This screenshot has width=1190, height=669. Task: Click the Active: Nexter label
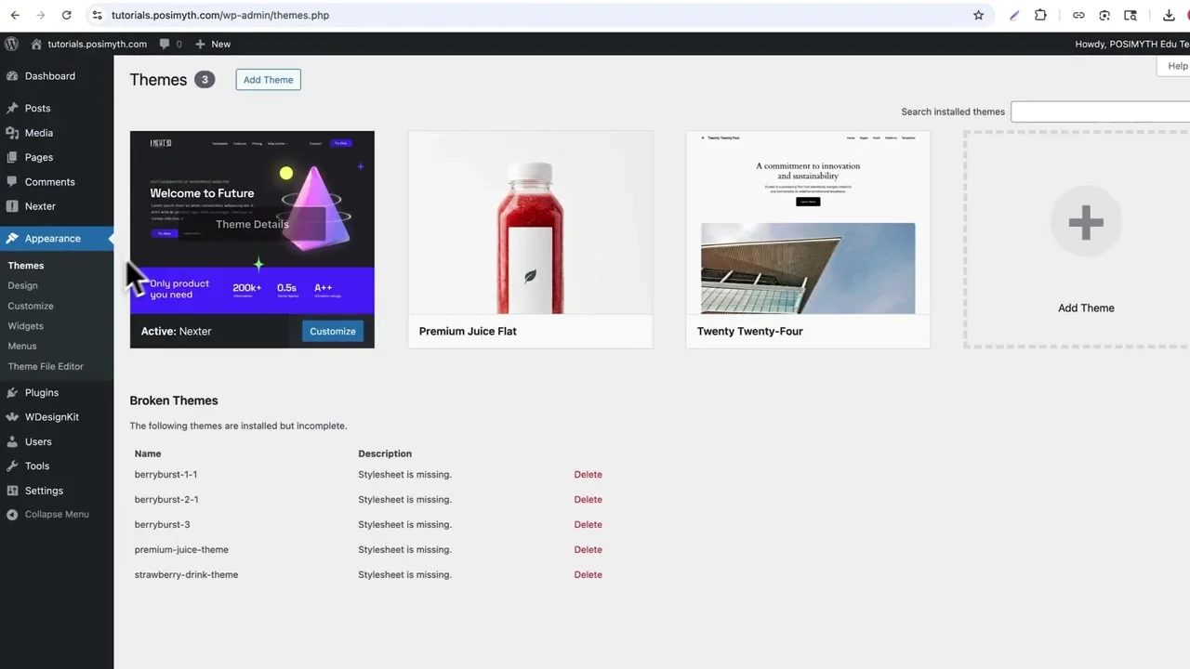176,332
